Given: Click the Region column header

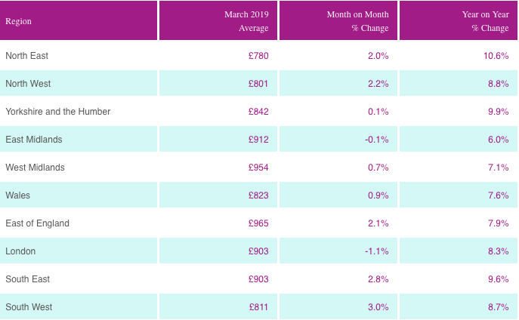Looking at the screenshot, I should [18, 21].
